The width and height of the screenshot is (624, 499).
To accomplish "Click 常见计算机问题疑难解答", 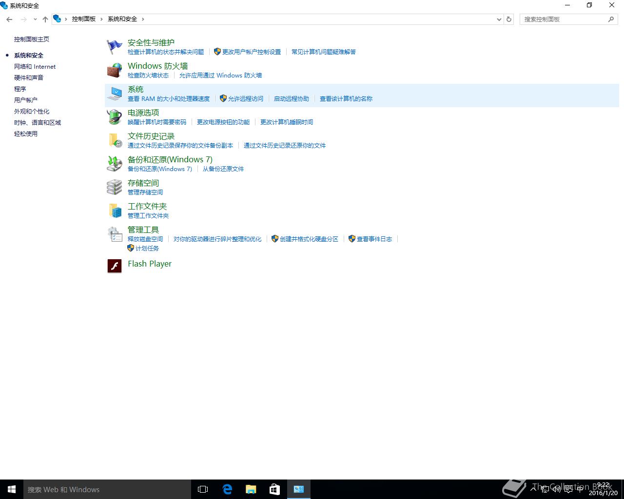I will coord(324,52).
